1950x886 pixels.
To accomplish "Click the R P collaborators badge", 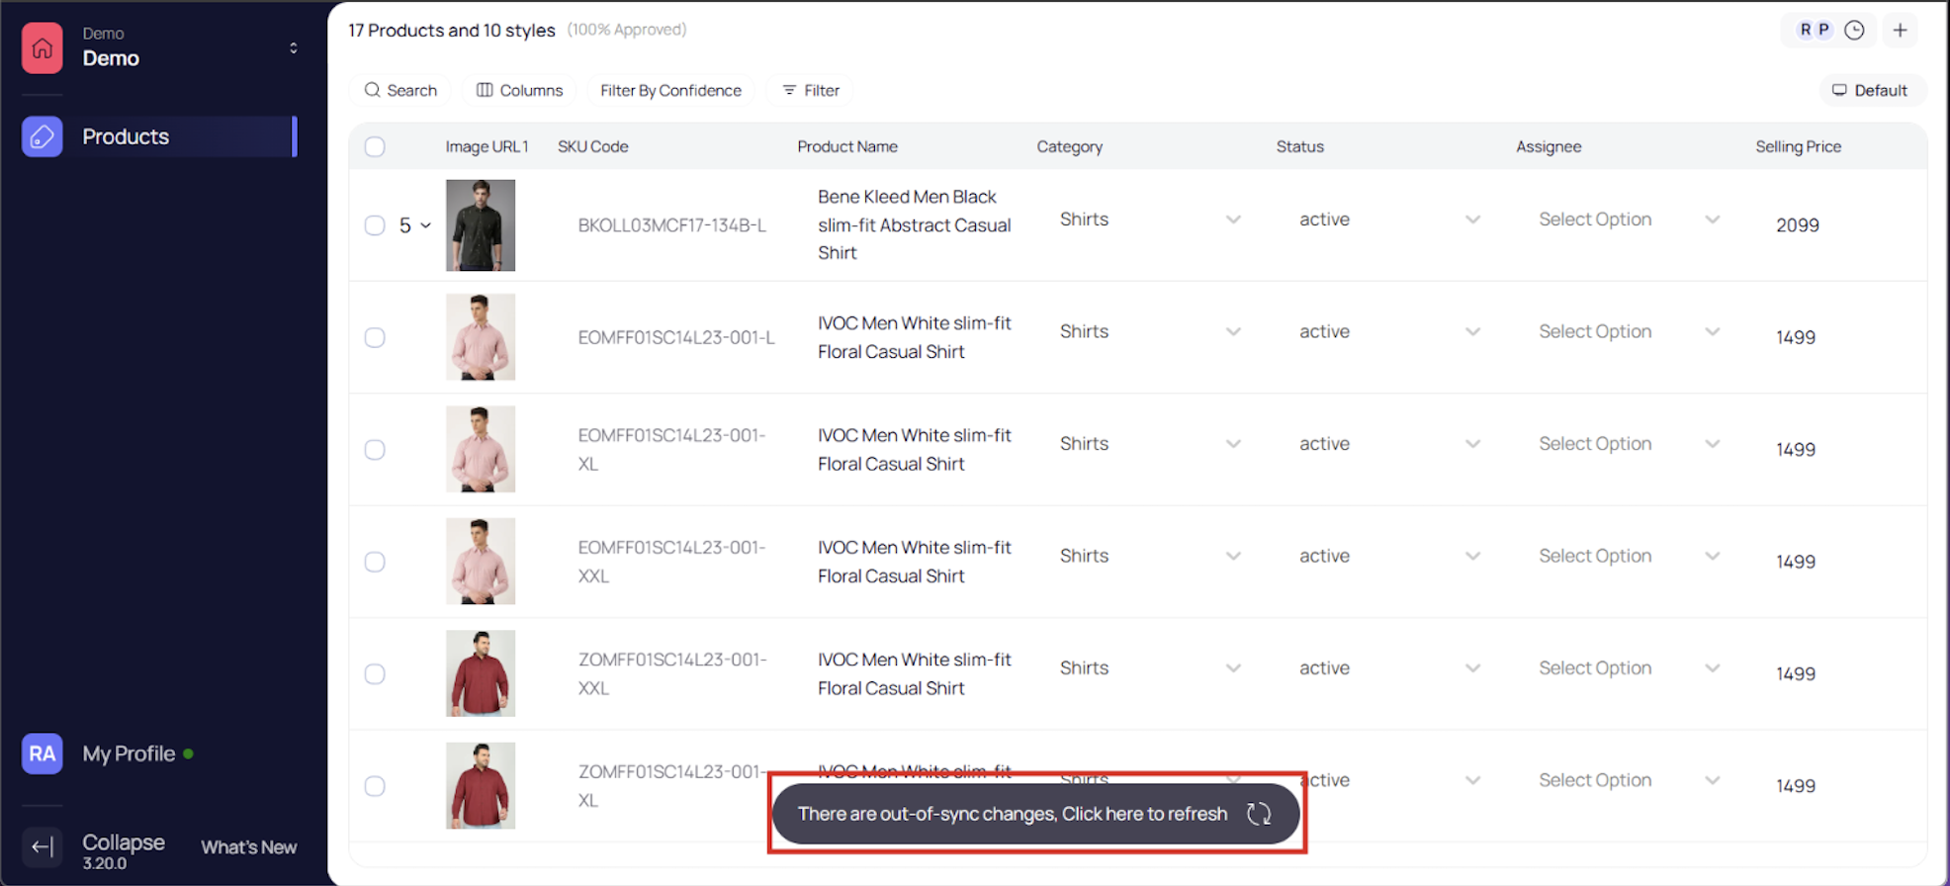I will [1814, 30].
